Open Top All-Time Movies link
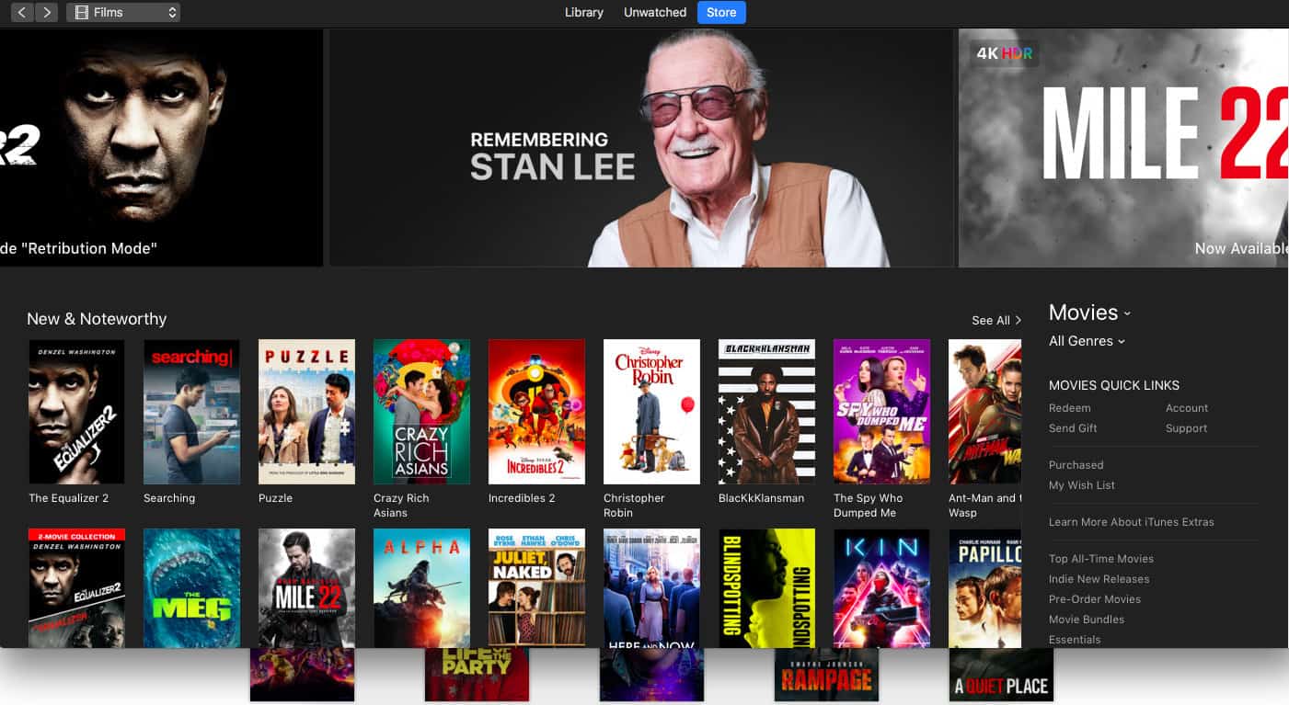1289x705 pixels. [1100, 559]
